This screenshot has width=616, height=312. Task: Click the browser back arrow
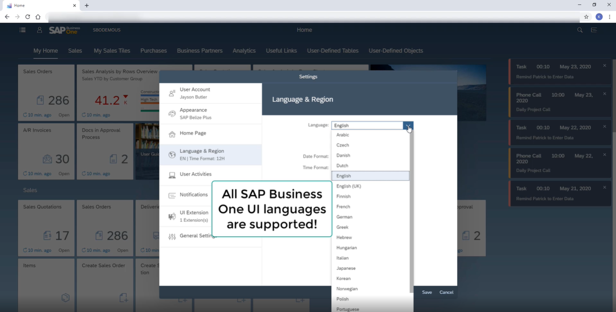coord(7,17)
